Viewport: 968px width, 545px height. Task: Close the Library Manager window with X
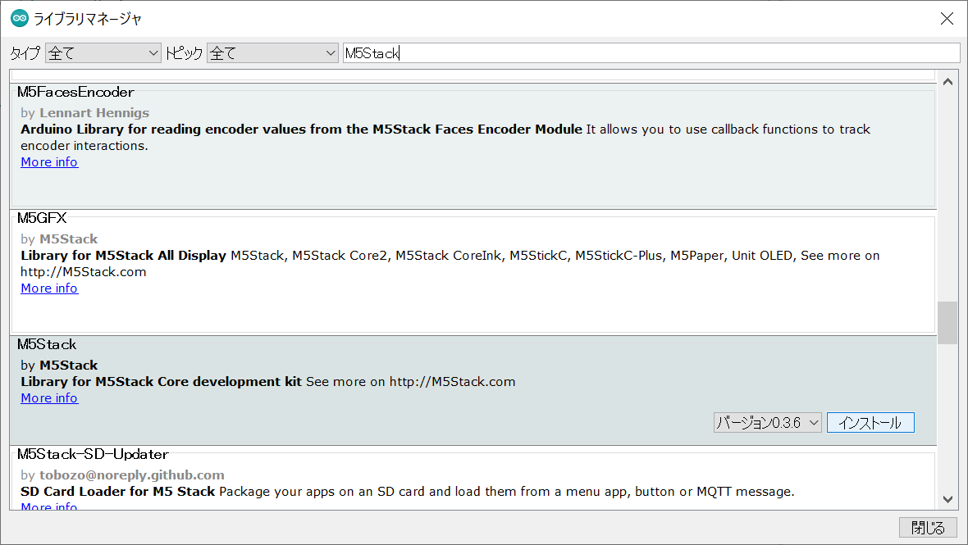pos(947,19)
